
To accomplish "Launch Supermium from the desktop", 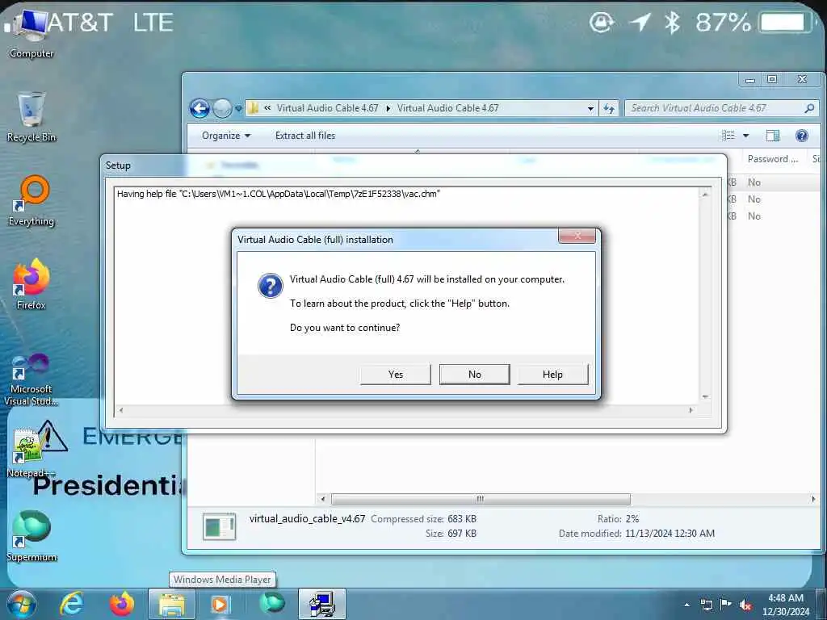I will pyautogui.click(x=31, y=536).
